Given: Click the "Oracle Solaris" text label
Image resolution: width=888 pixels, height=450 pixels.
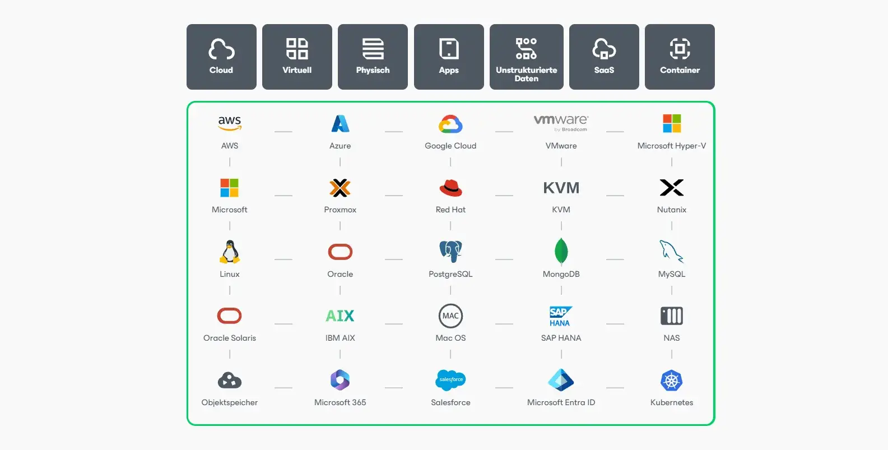Looking at the screenshot, I should coord(230,338).
